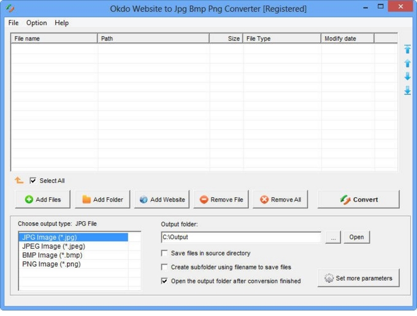Screen dimensions: 417x316
Task: Click Add Folder button
Action: tap(102, 200)
